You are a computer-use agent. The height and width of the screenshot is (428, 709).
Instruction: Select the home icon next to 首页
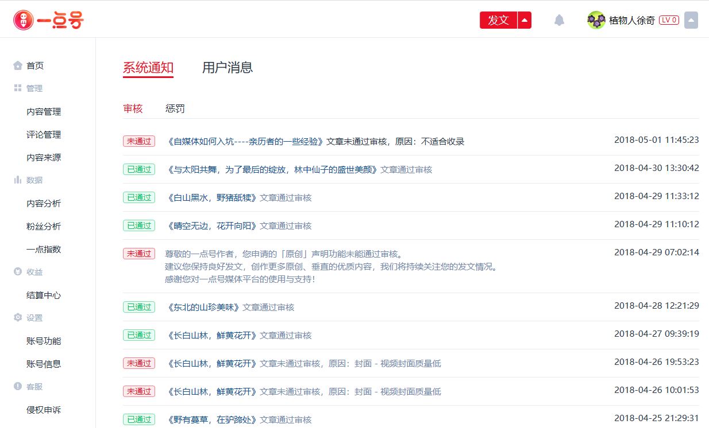point(17,65)
